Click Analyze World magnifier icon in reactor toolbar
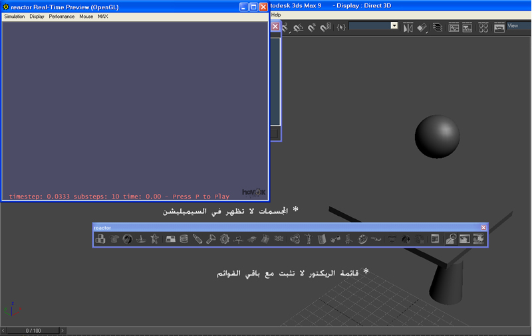532x336 pixels. [451, 239]
